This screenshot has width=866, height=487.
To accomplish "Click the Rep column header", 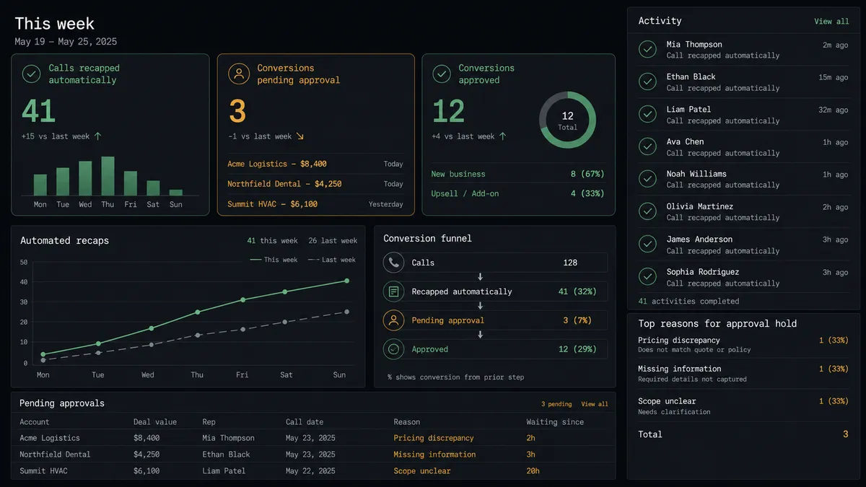I will (x=209, y=422).
